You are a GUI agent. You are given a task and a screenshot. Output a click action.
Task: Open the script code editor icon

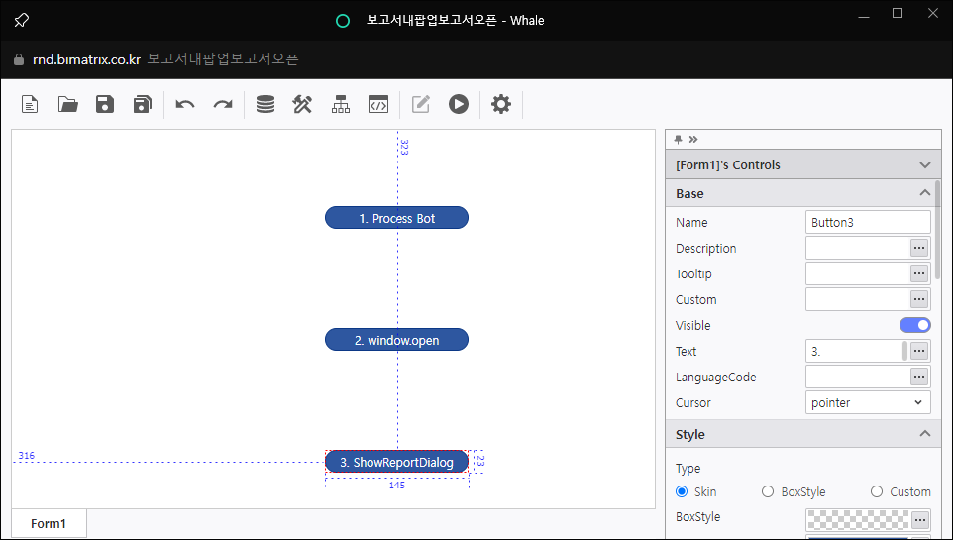click(x=378, y=105)
